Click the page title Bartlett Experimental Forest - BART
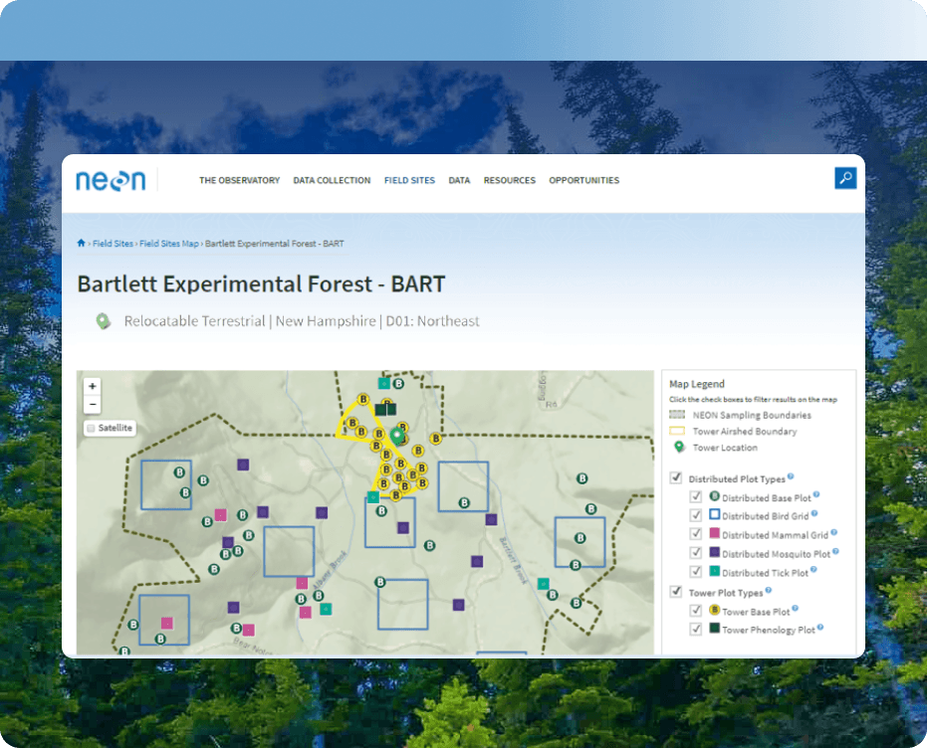 pos(261,283)
